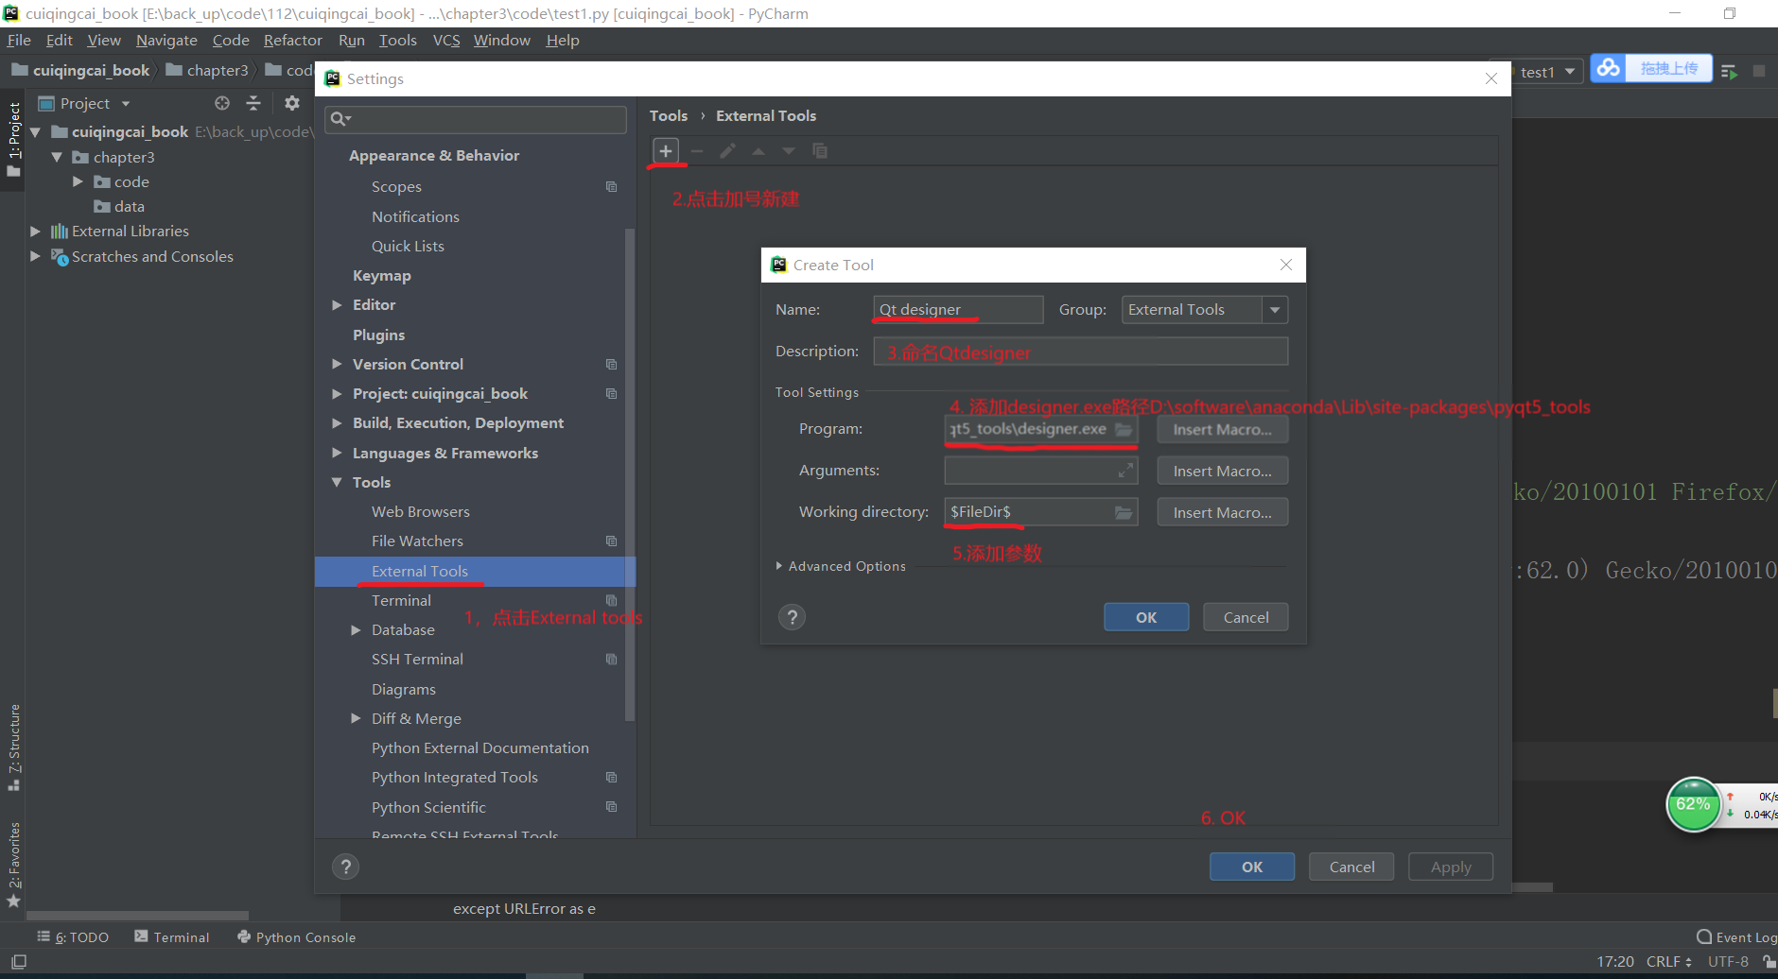Image resolution: width=1778 pixels, height=979 pixels.
Task: Click Cancel in Create Tool dialog
Action: coord(1246,617)
